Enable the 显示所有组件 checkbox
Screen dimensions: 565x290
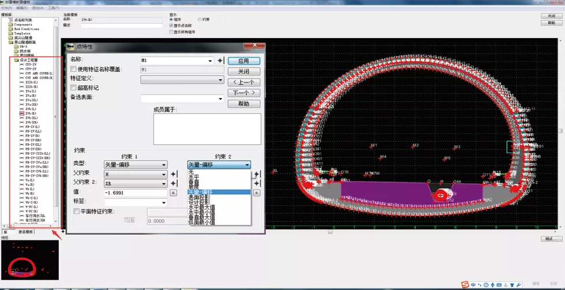tap(171, 32)
